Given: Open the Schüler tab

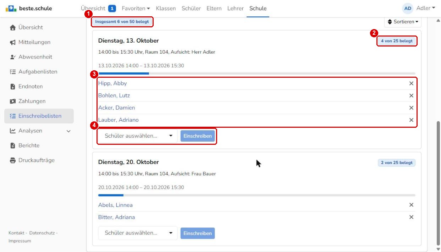Looking at the screenshot, I should click(191, 8).
